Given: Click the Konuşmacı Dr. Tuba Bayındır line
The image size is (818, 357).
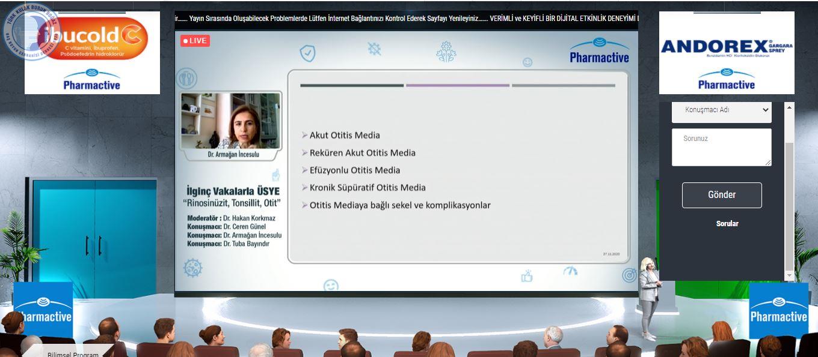Looking at the screenshot, I should (x=229, y=244).
